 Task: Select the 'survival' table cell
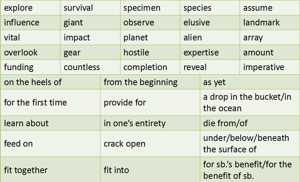click(78, 8)
